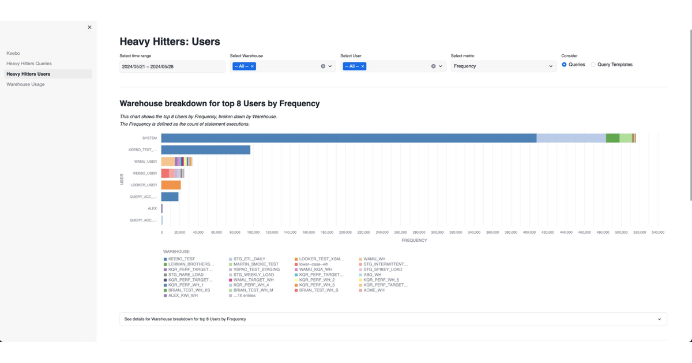Click the STG_ETL_DAILY legend swatch
Screen dimensions: 692x363
click(x=231, y=259)
